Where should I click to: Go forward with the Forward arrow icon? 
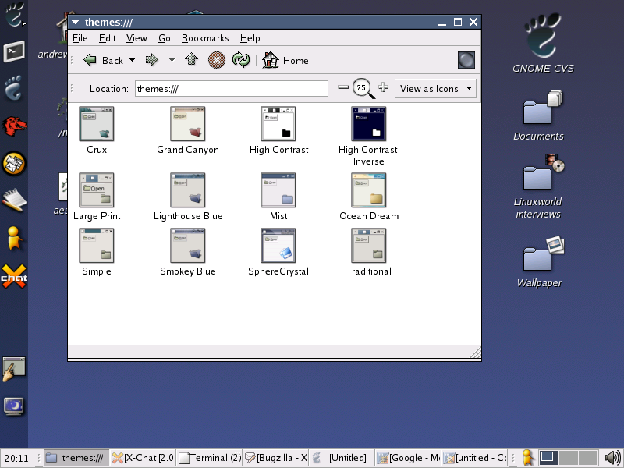coord(151,60)
